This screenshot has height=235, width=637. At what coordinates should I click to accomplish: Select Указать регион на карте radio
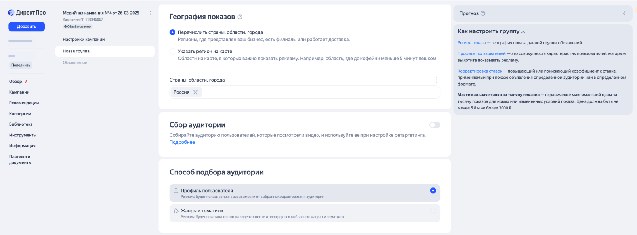tap(172, 52)
